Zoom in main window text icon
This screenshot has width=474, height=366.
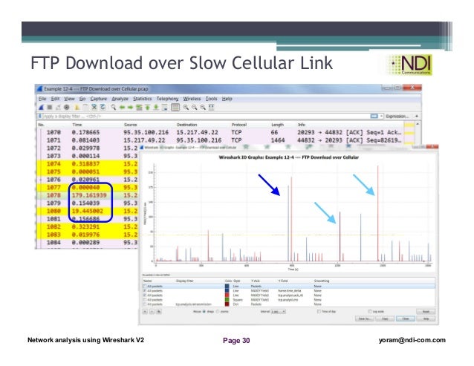186,107
